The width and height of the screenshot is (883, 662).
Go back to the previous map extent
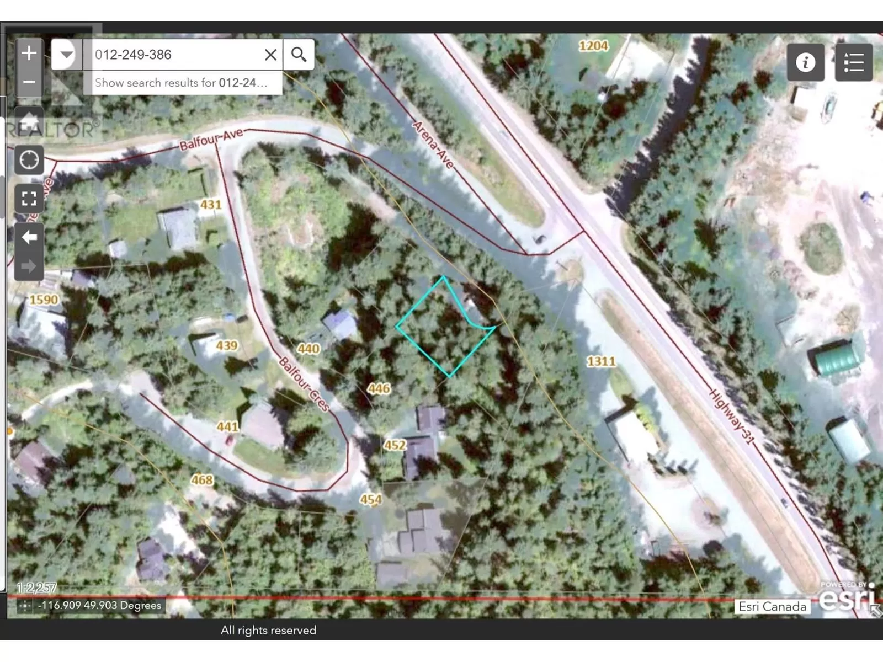pyautogui.click(x=29, y=237)
